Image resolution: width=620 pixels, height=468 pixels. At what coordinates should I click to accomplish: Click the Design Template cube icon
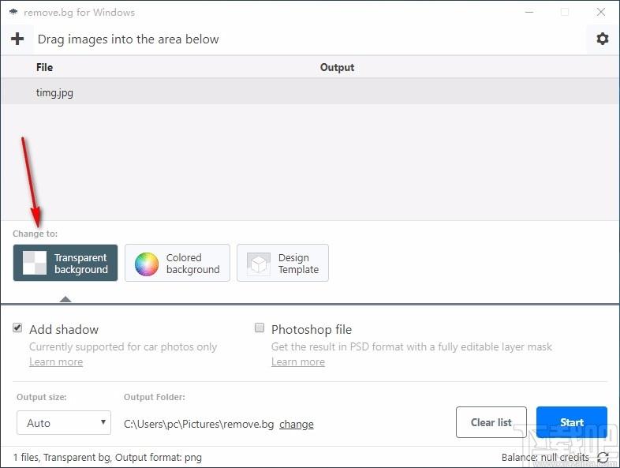click(259, 264)
